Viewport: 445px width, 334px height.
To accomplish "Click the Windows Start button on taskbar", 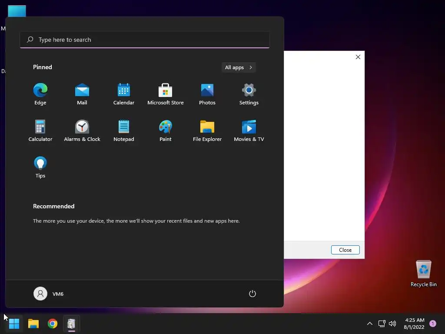I will [x=14, y=324].
